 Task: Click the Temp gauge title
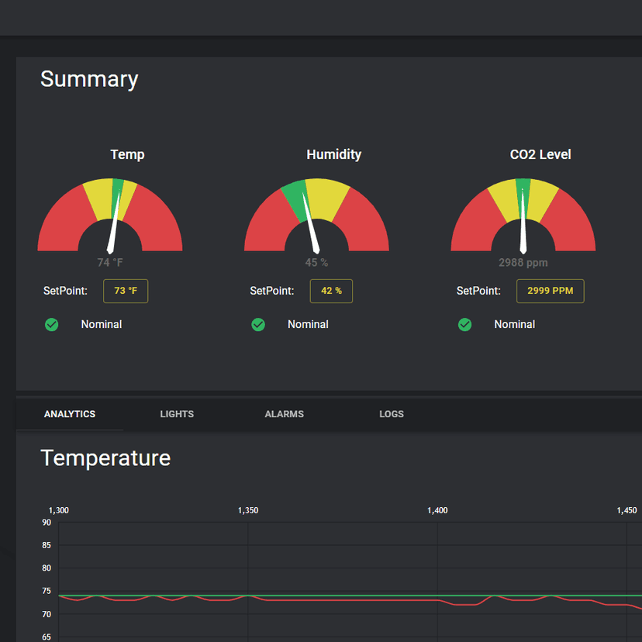pos(127,154)
